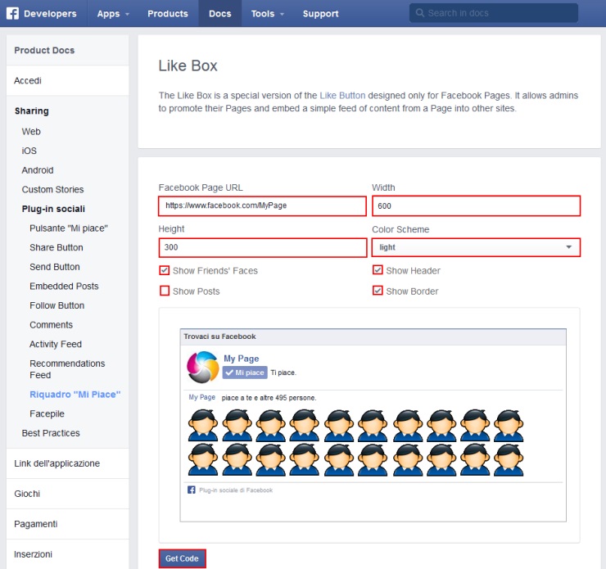Click the last friend avatar in bottom row

(509, 459)
